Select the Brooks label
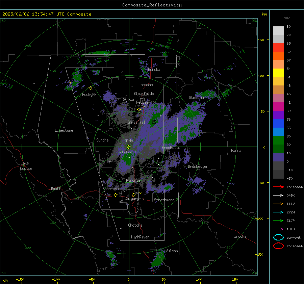Image resolution: width=304 pixels, height=284 pixels. (240, 236)
